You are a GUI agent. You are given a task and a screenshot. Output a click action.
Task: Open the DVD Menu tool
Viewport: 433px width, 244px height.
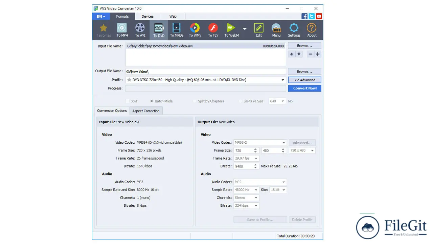(276, 30)
